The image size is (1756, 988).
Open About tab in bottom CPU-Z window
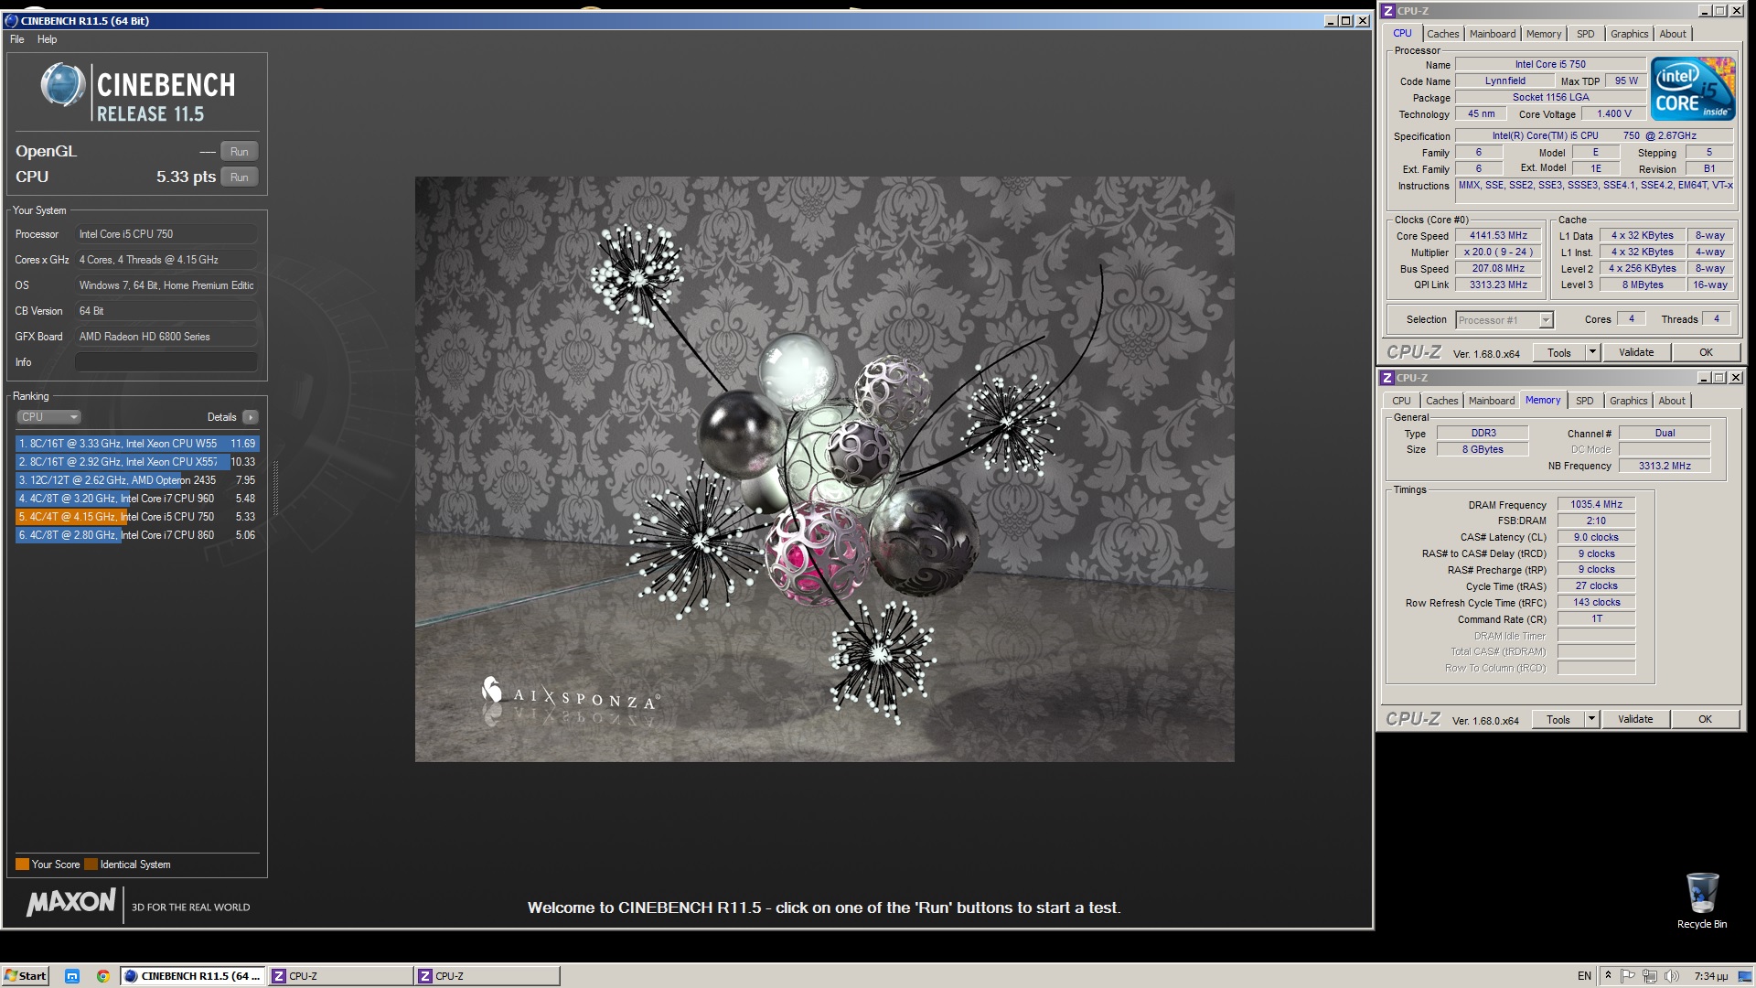coord(1672,401)
